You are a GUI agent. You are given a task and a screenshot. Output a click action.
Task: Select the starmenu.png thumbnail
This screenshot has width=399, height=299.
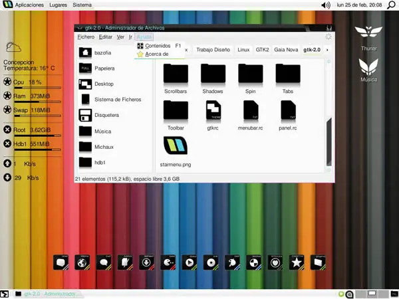coord(176,146)
